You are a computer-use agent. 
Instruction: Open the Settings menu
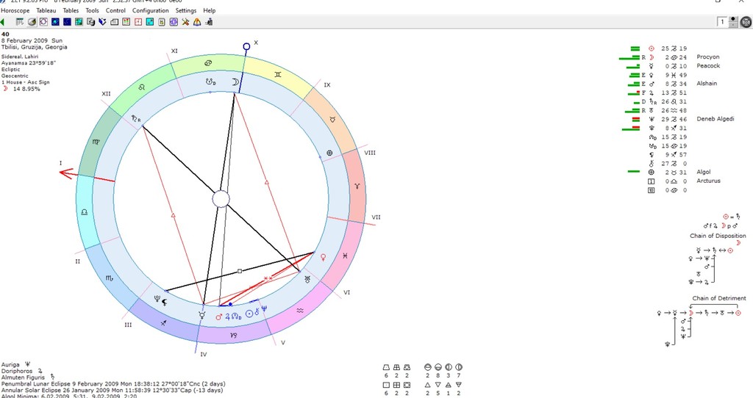[x=186, y=10]
